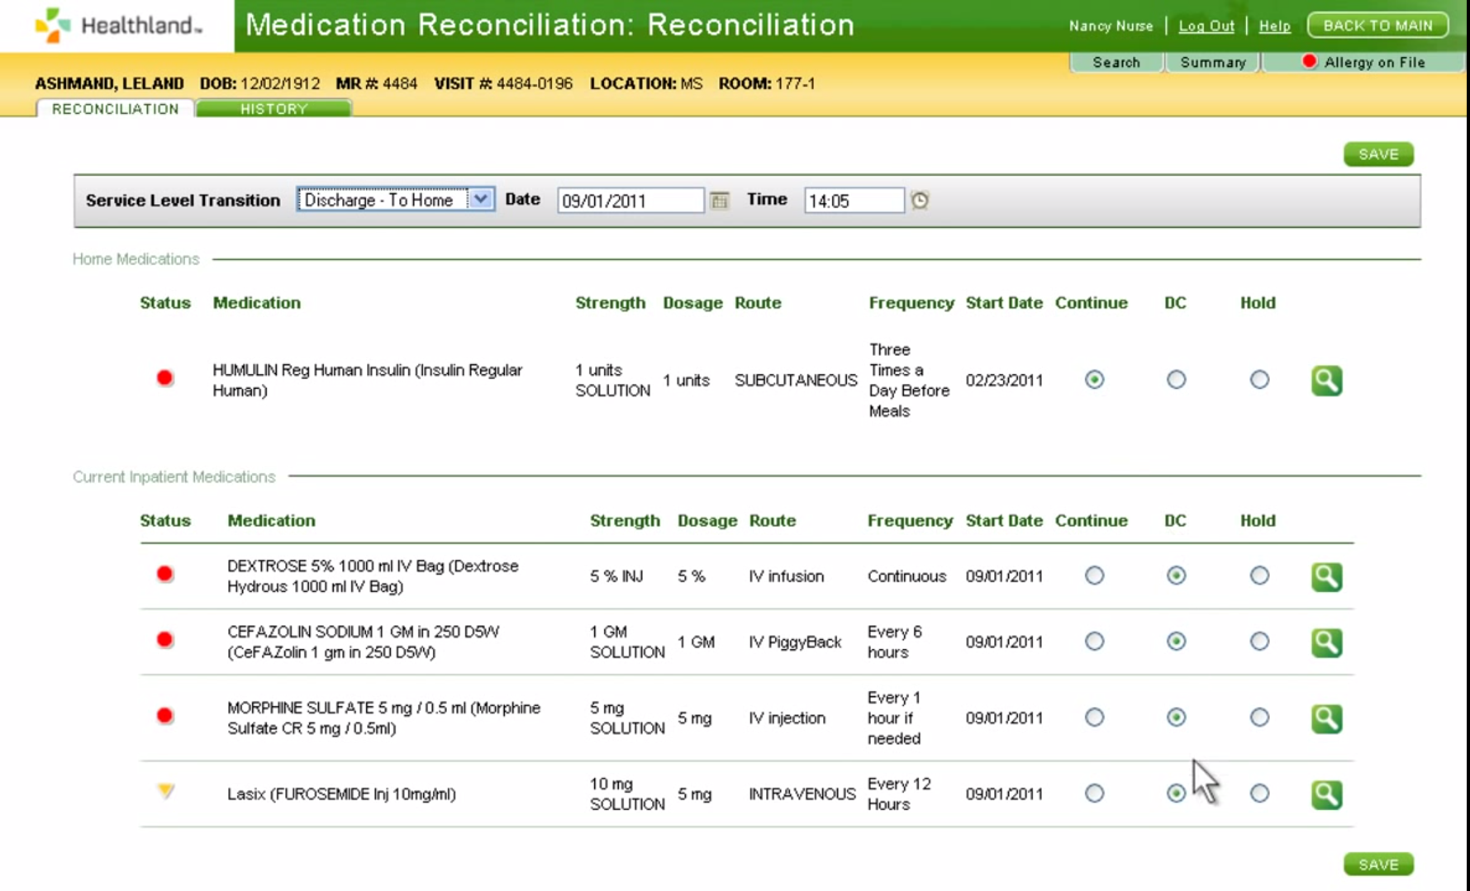The image size is (1470, 891).
Task: Click the magnifier icon for HUMULIN insulin
Action: [1326, 381]
